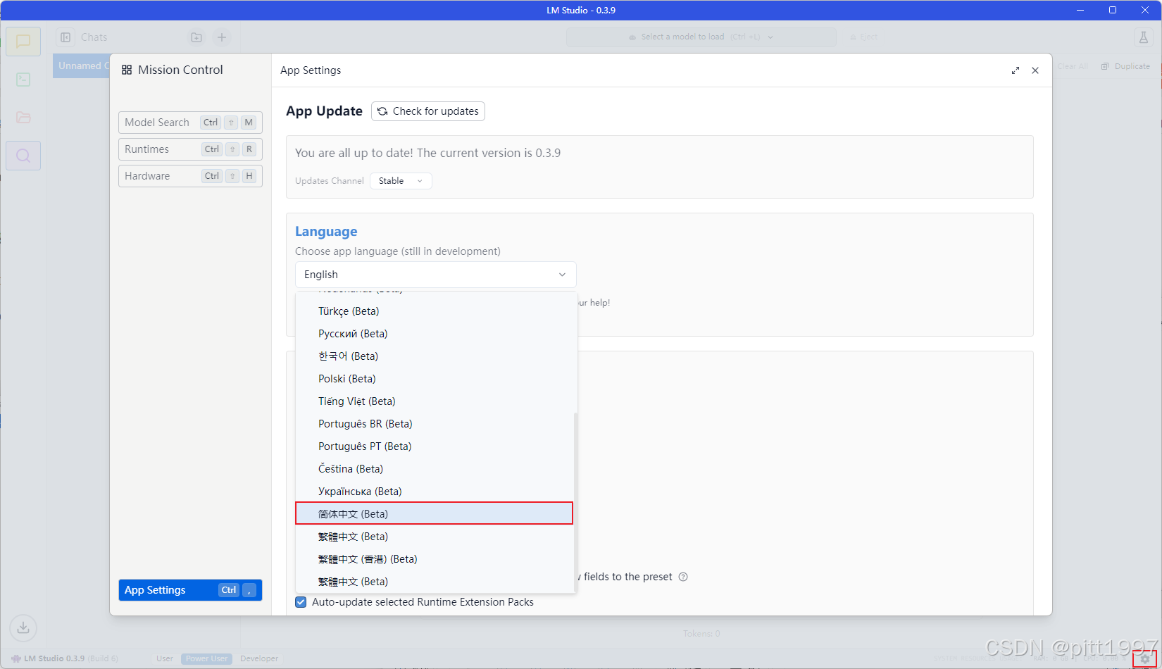The image size is (1162, 669).
Task: Close the App Settings dialog
Action: (x=1035, y=70)
